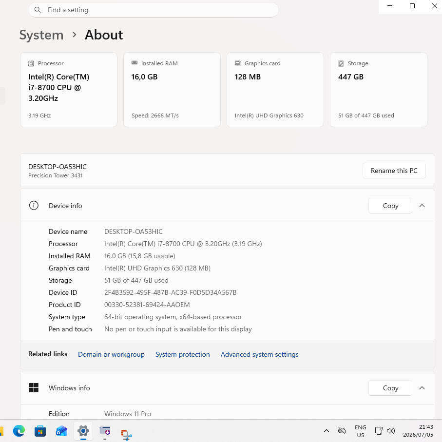The width and height of the screenshot is (442, 442).
Task: Switch ENG US input language indicator
Action: pos(360,431)
